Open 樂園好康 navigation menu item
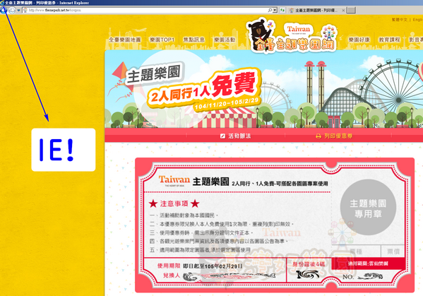This screenshot has height=296, width=423. pos(359,40)
